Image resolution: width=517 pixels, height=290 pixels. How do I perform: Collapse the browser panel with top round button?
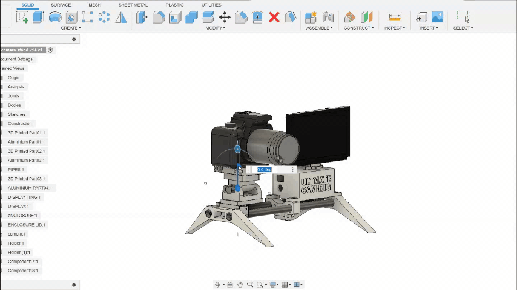[74, 39]
